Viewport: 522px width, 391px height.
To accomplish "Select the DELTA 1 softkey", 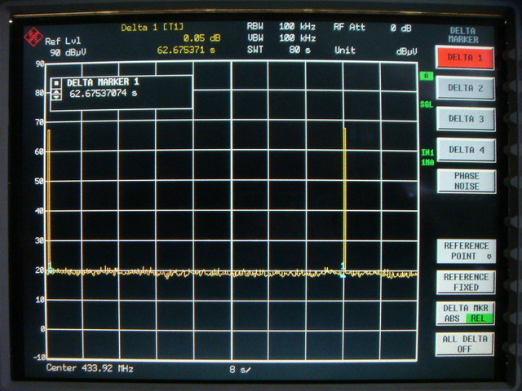I will pyautogui.click(x=465, y=58).
